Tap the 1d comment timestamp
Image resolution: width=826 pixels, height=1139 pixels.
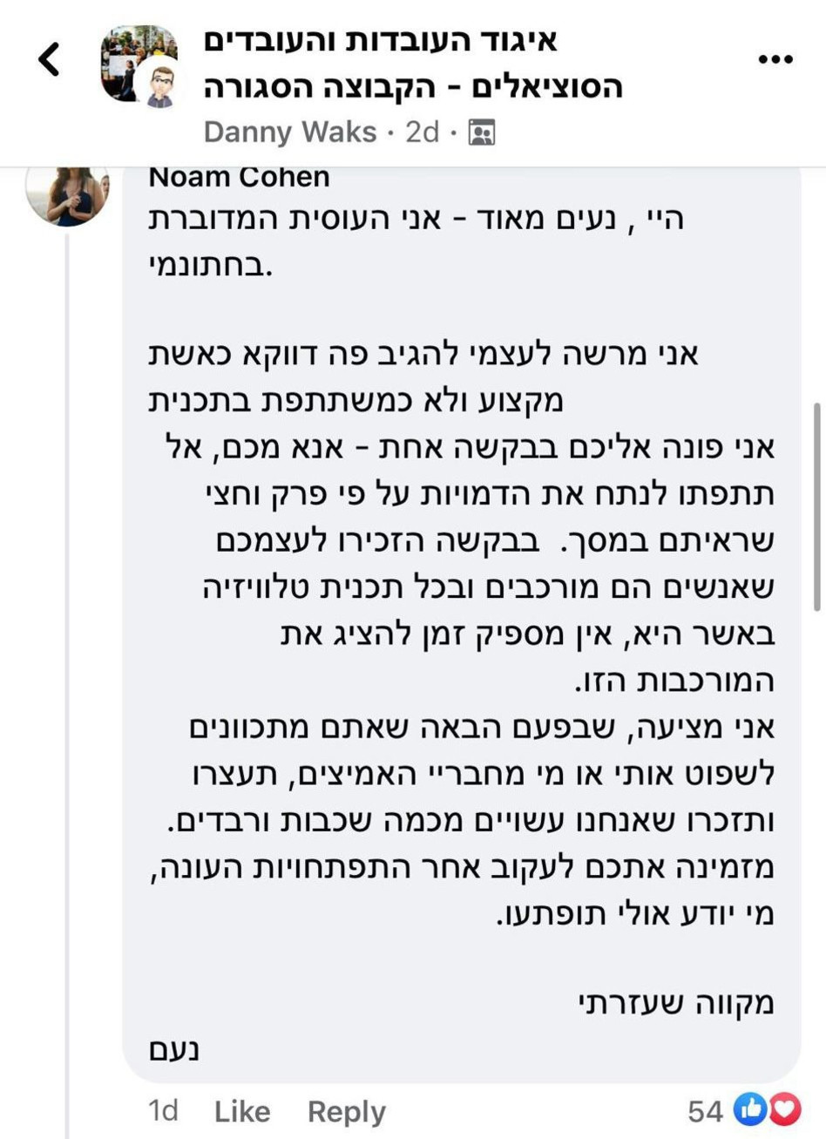coord(162,1112)
